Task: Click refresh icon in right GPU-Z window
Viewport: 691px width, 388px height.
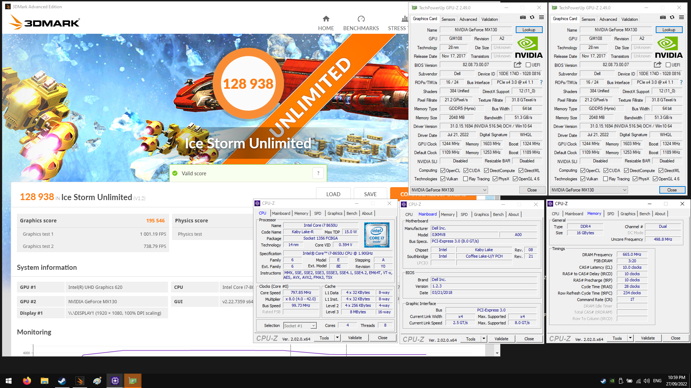Action: click(x=672, y=17)
